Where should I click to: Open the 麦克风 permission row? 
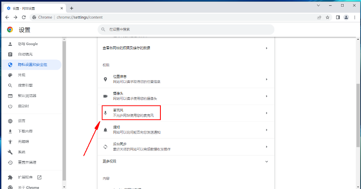(x=186, y=113)
